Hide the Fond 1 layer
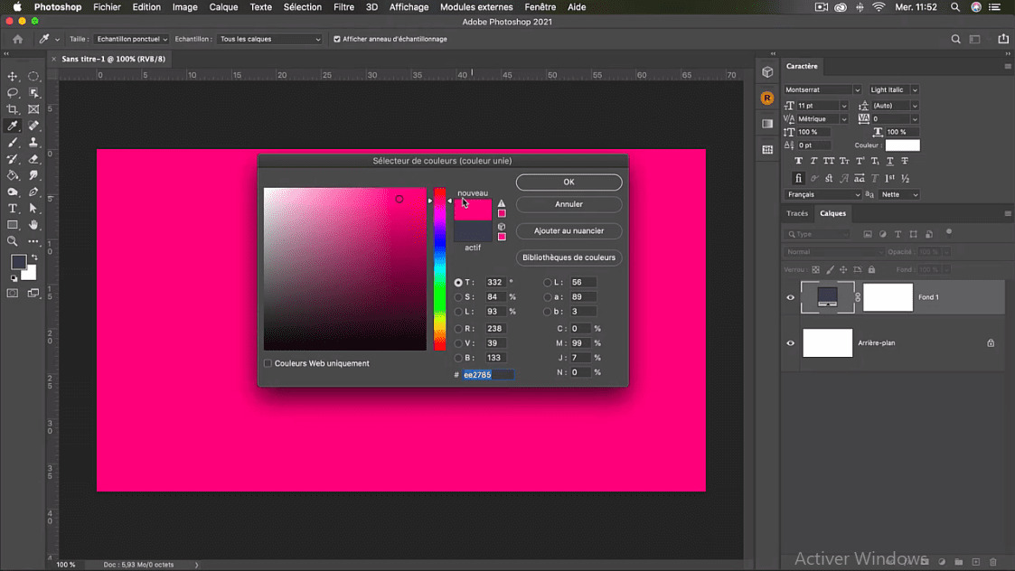This screenshot has height=571, width=1015. pyautogui.click(x=790, y=297)
